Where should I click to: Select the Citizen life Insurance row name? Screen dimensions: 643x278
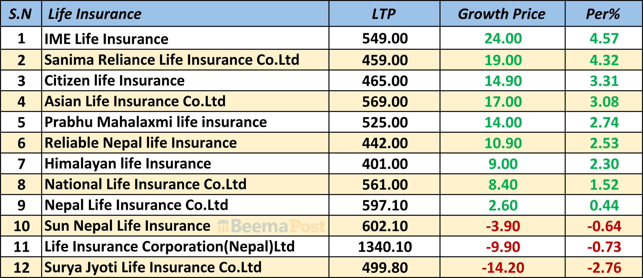click(x=114, y=81)
